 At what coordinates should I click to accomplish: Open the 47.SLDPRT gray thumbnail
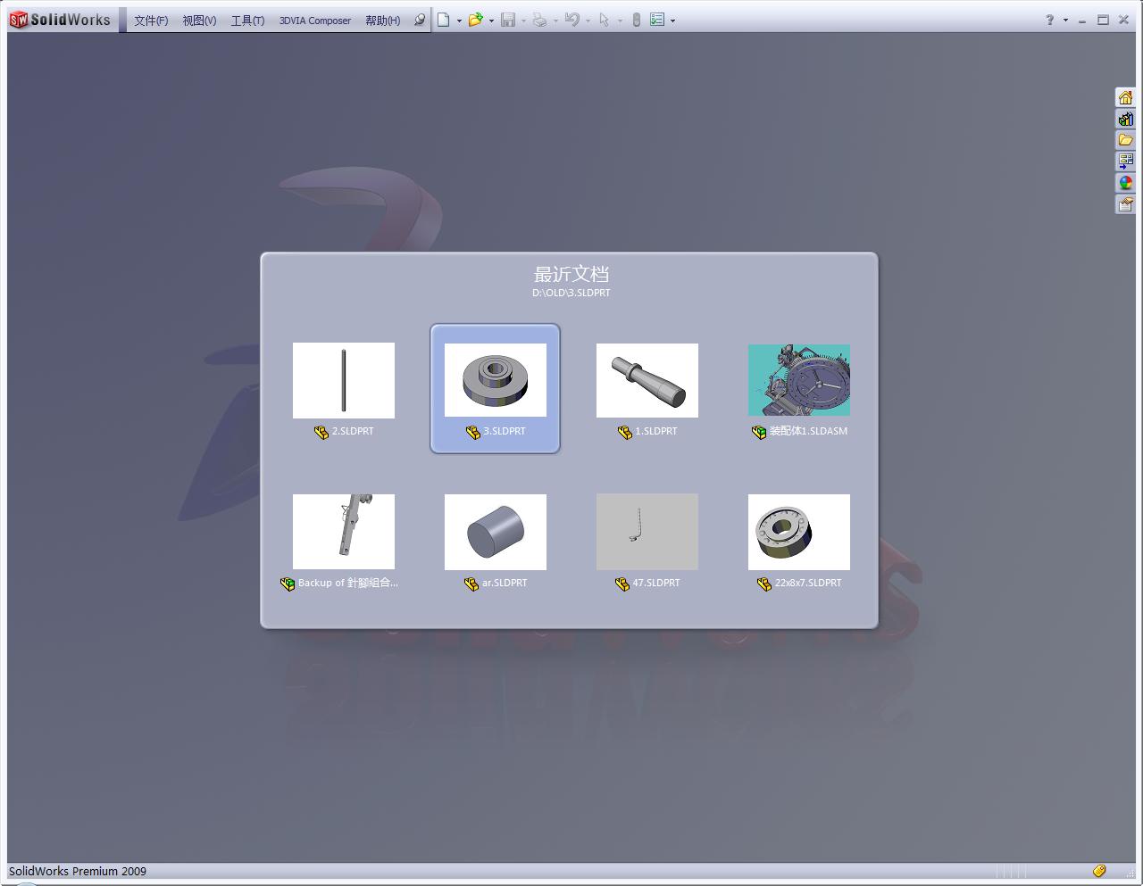[x=647, y=532]
